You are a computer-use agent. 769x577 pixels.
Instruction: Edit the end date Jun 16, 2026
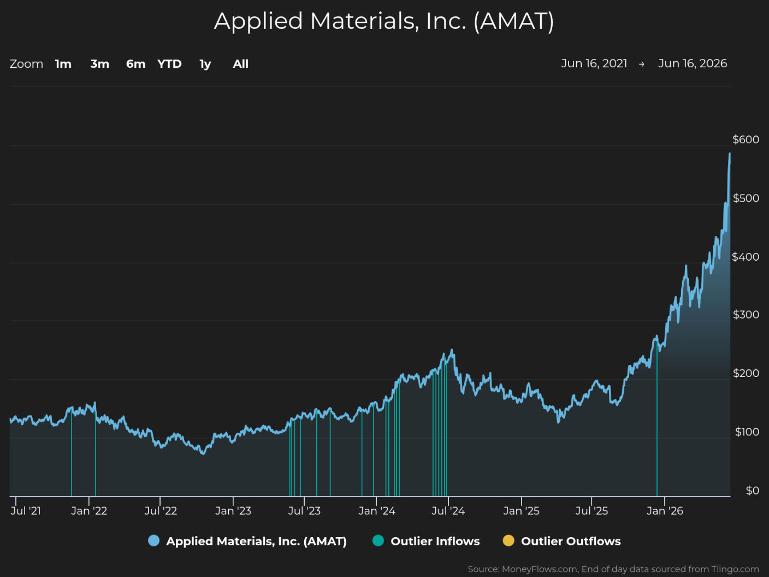tap(693, 63)
